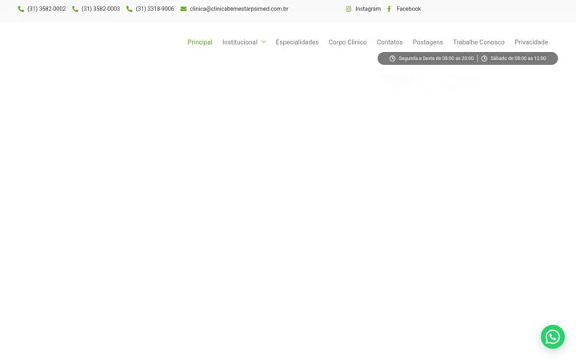Image resolution: width=576 pixels, height=360 pixels.
Task: Visit the Facebook link
Action: click(x=409, y=9)
